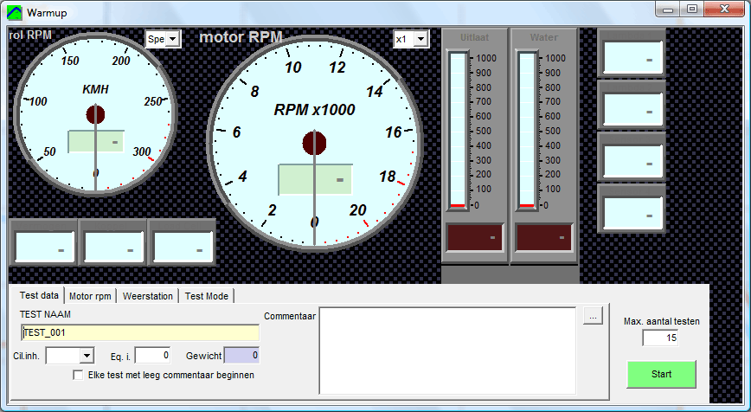Open the Spe dropdown above speed gauge
Screen dimensions: 751x412
point(172,39)
